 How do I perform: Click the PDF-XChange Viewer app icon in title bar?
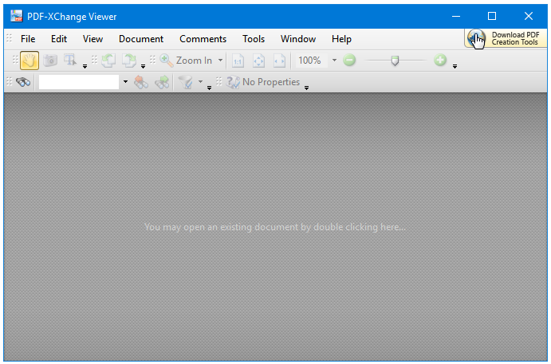pyautogui.click(x=16, y=16)
